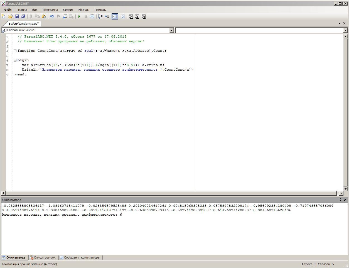Collapse the CountCond function fold marker

(x=15, y=51)
